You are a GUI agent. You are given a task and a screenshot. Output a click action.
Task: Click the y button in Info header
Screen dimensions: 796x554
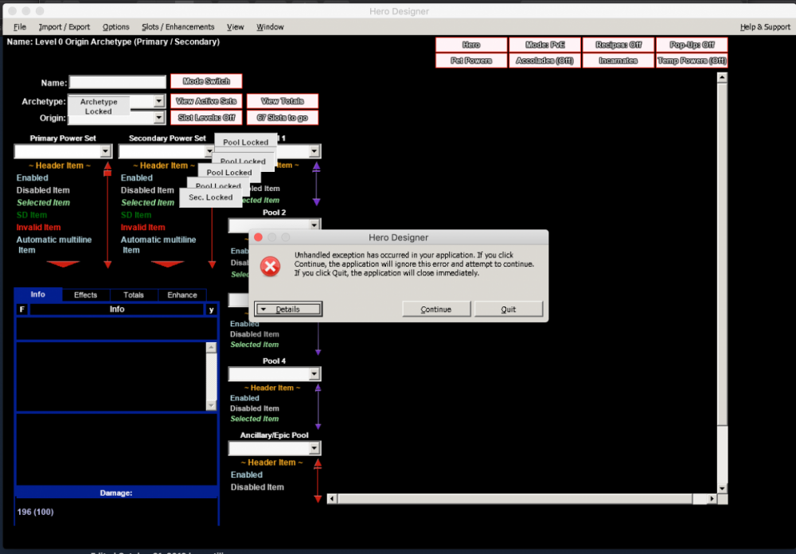click(211, 310)
